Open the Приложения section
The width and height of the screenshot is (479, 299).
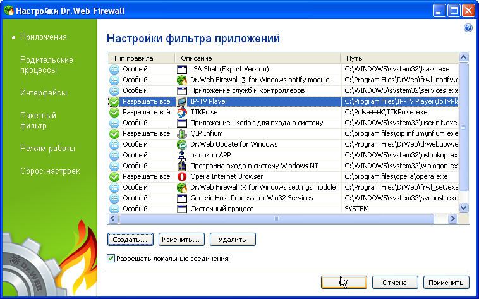coord(44,37)
